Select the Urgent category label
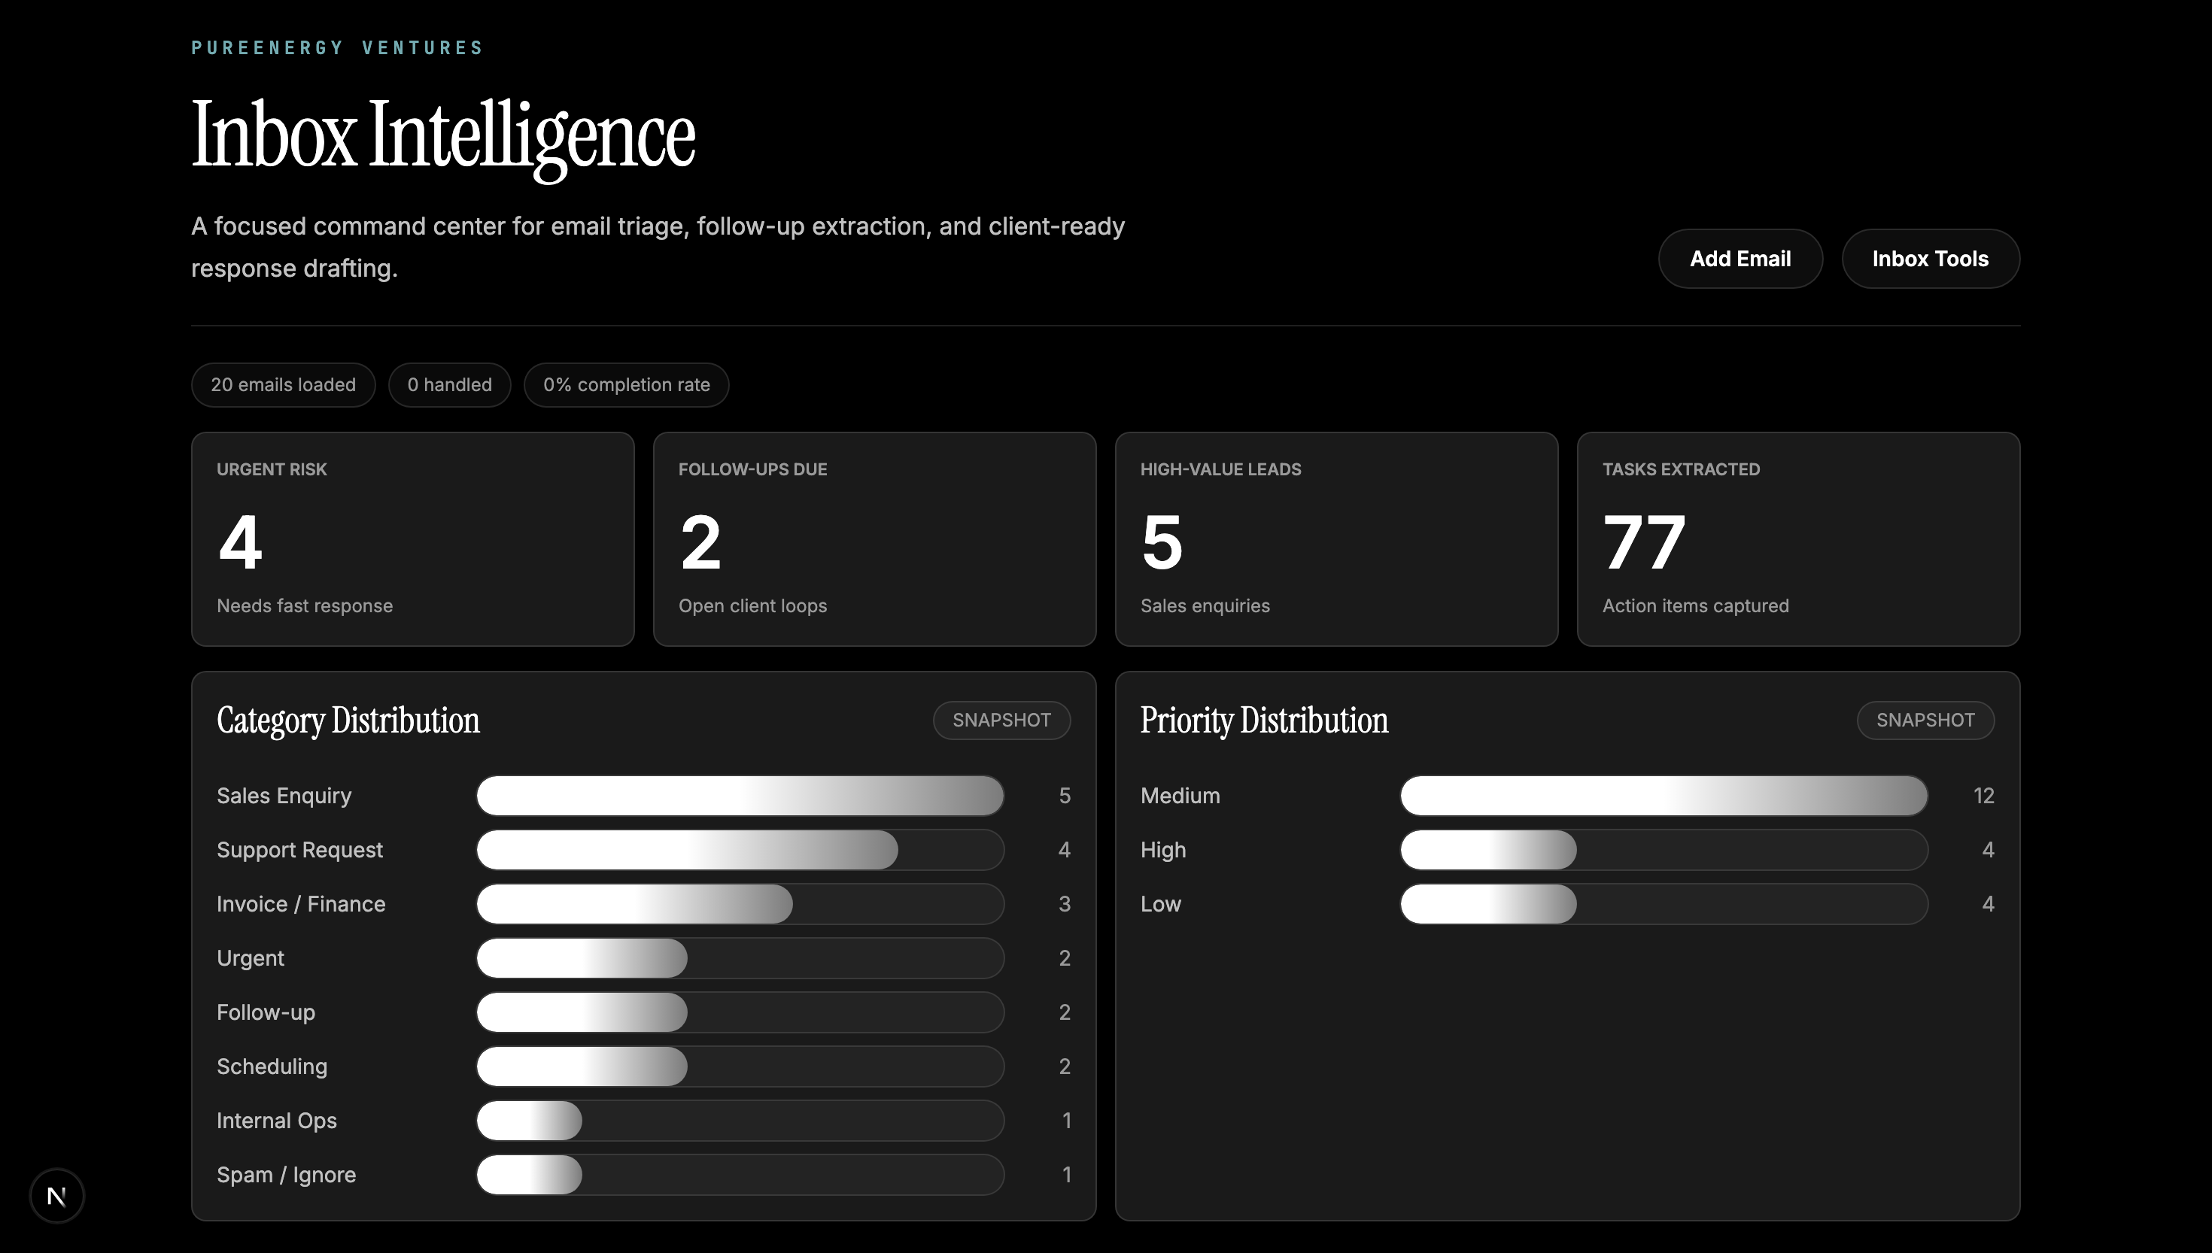Viewport: 2212px width, 1253px height. (251, 959)
